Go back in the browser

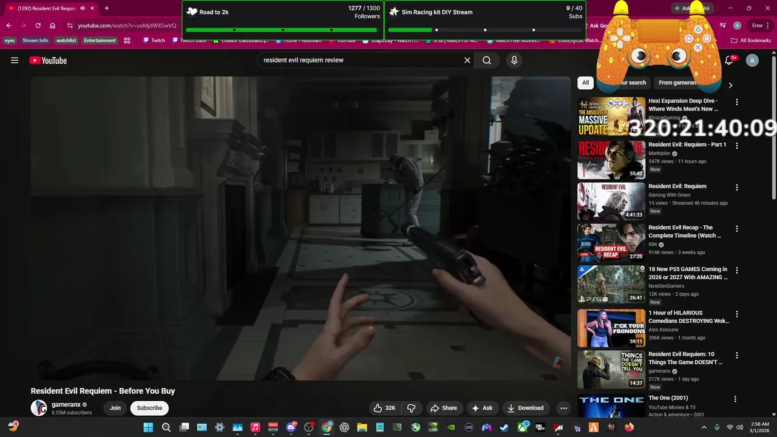[8, 25]
